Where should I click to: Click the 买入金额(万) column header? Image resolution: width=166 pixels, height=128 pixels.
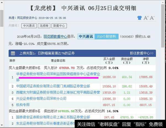coord(109,61)
